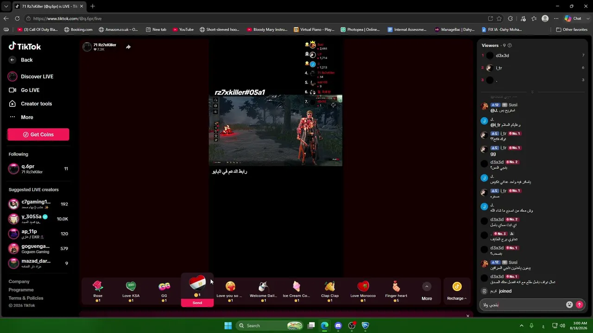Open the emoji picker in chat
Viewport: 593px width, 333px height.
click(569, 305)
